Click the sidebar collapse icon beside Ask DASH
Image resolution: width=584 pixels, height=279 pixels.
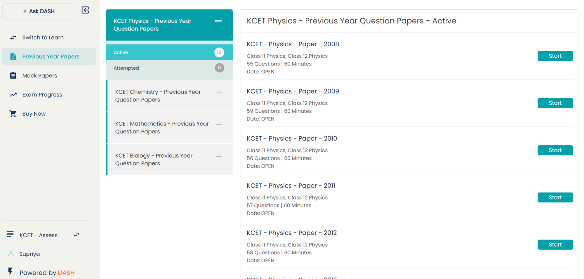(x=85, y=10)
